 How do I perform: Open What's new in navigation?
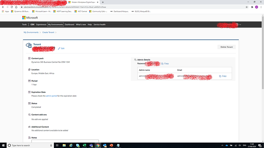click(81, 24)
